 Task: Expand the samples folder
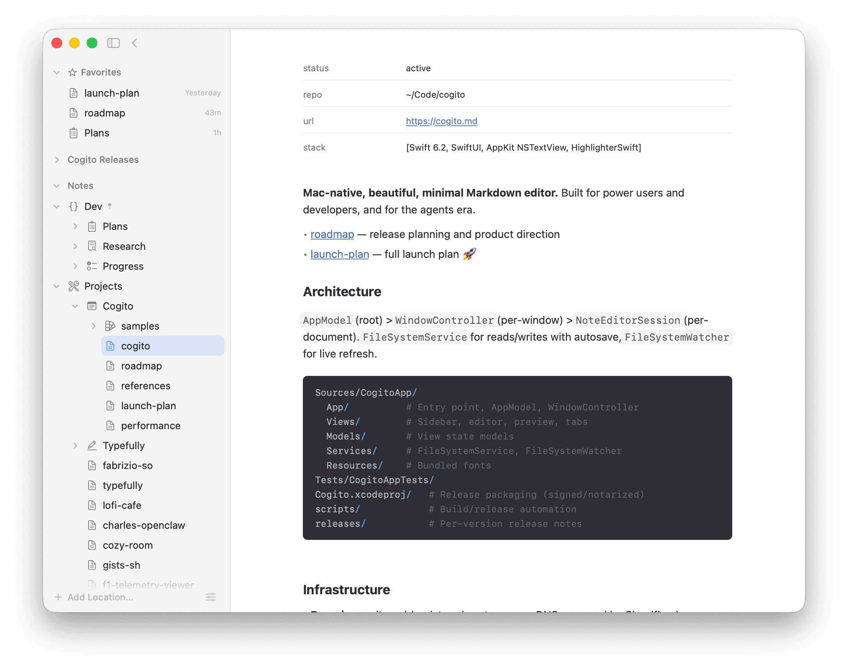94,326
